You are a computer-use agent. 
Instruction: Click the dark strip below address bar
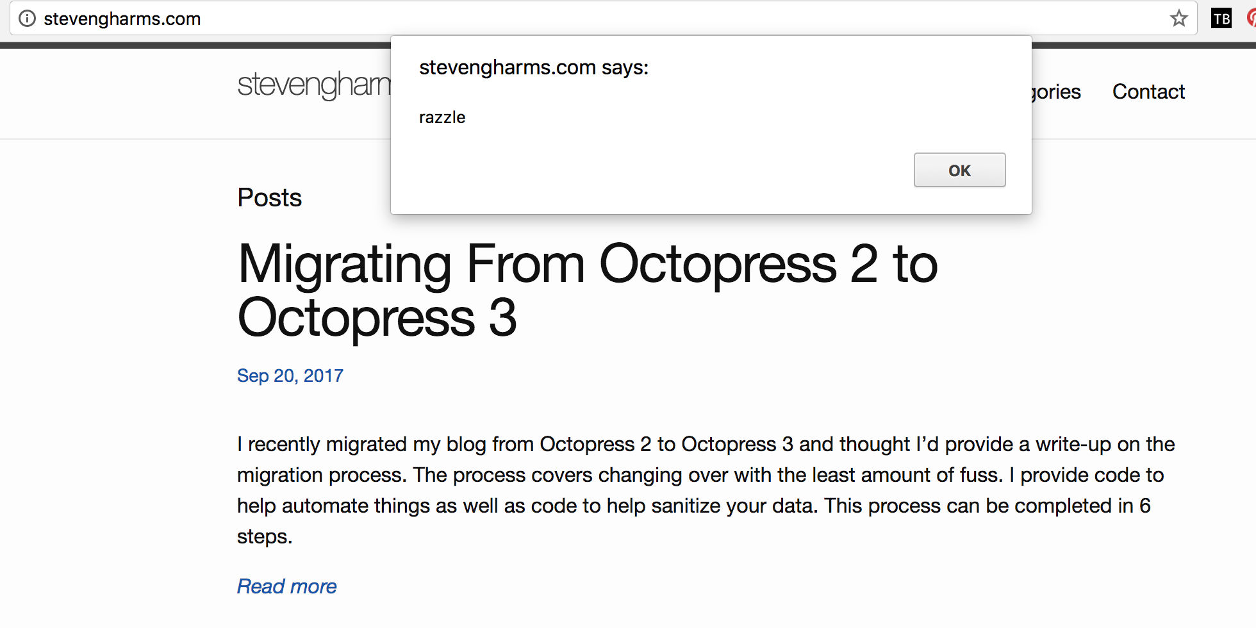(x=192, y=45)
